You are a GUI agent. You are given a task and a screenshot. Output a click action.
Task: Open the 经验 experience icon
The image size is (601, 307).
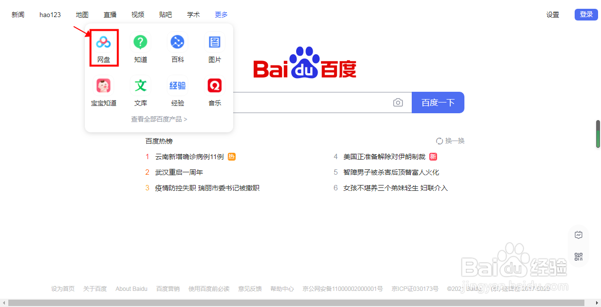[178, 86]
